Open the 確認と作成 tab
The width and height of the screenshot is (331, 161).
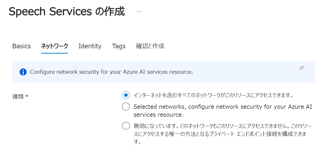coord(150,46)
